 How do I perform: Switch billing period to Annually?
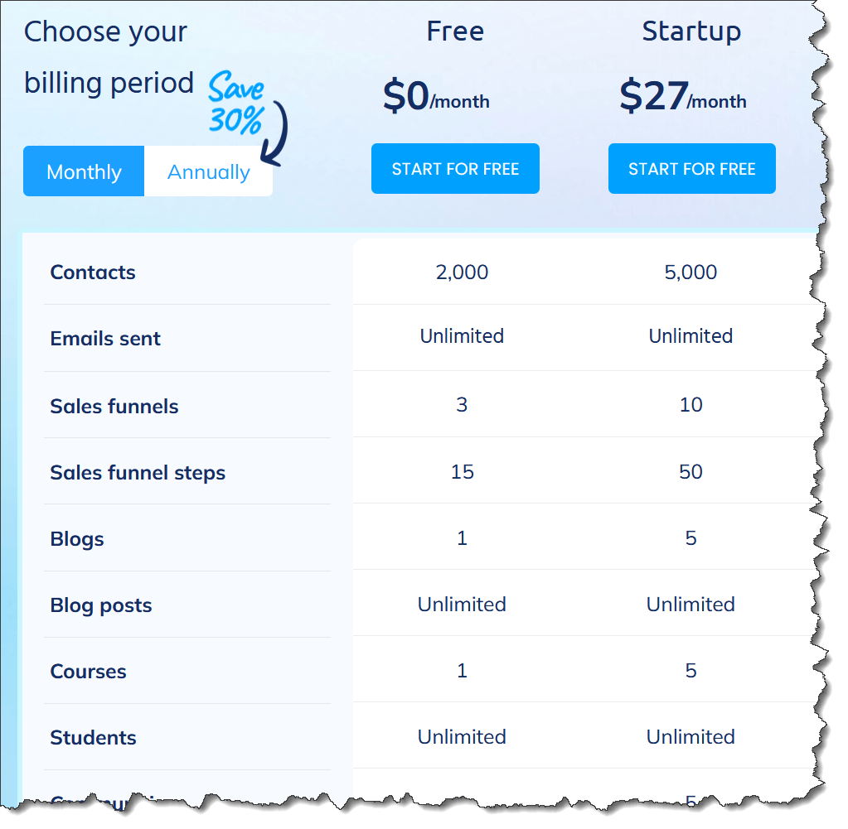click(x=208, y=171)
